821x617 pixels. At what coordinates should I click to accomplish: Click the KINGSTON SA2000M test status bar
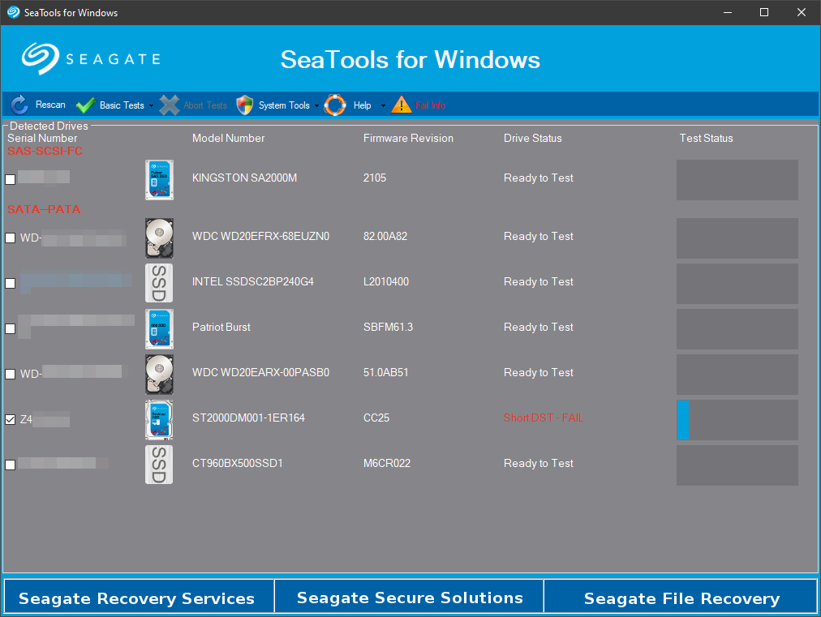(x=737, y=179)
